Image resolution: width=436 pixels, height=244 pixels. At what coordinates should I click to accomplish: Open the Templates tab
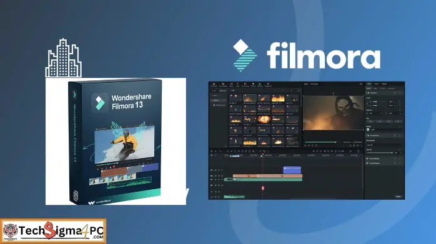pyautogui.click(x=268, y=85)
